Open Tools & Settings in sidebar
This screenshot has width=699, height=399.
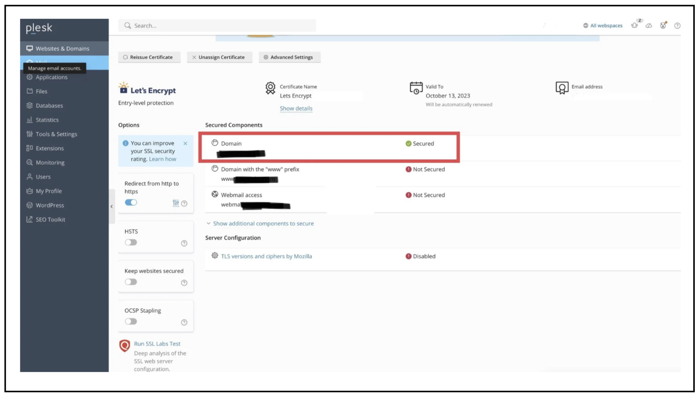click(x=56, y=134)
